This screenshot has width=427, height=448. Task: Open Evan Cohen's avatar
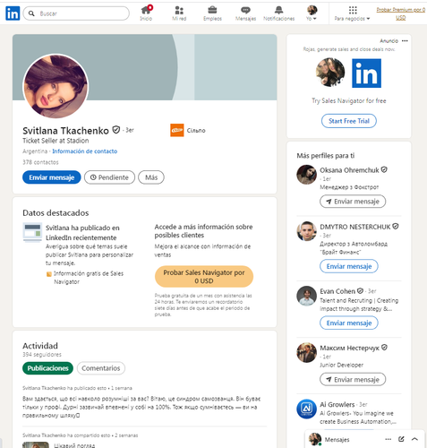[306, 296]
